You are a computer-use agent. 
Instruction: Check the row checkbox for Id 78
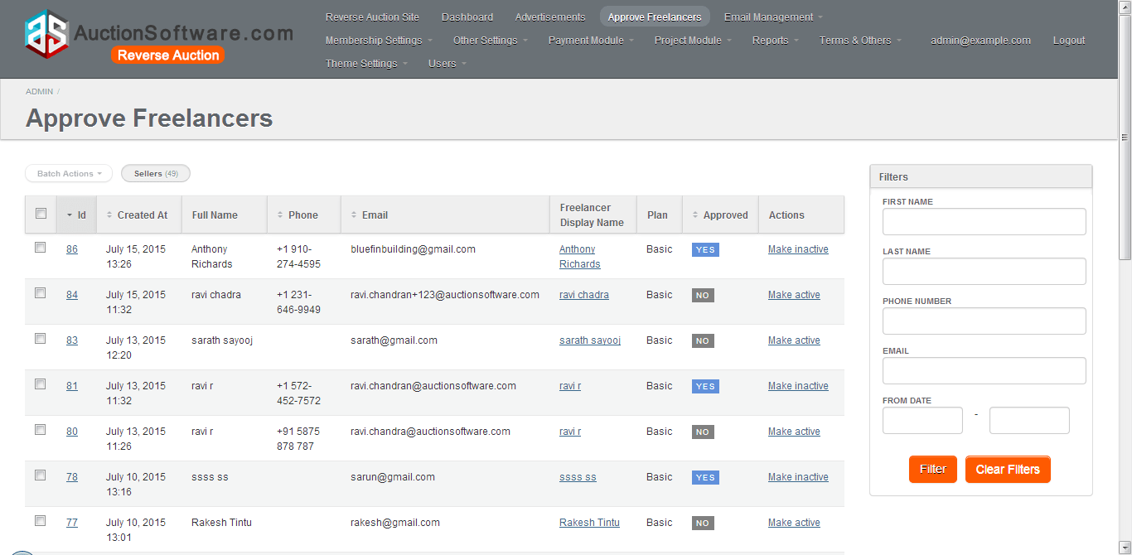click(x=40, y=475)
